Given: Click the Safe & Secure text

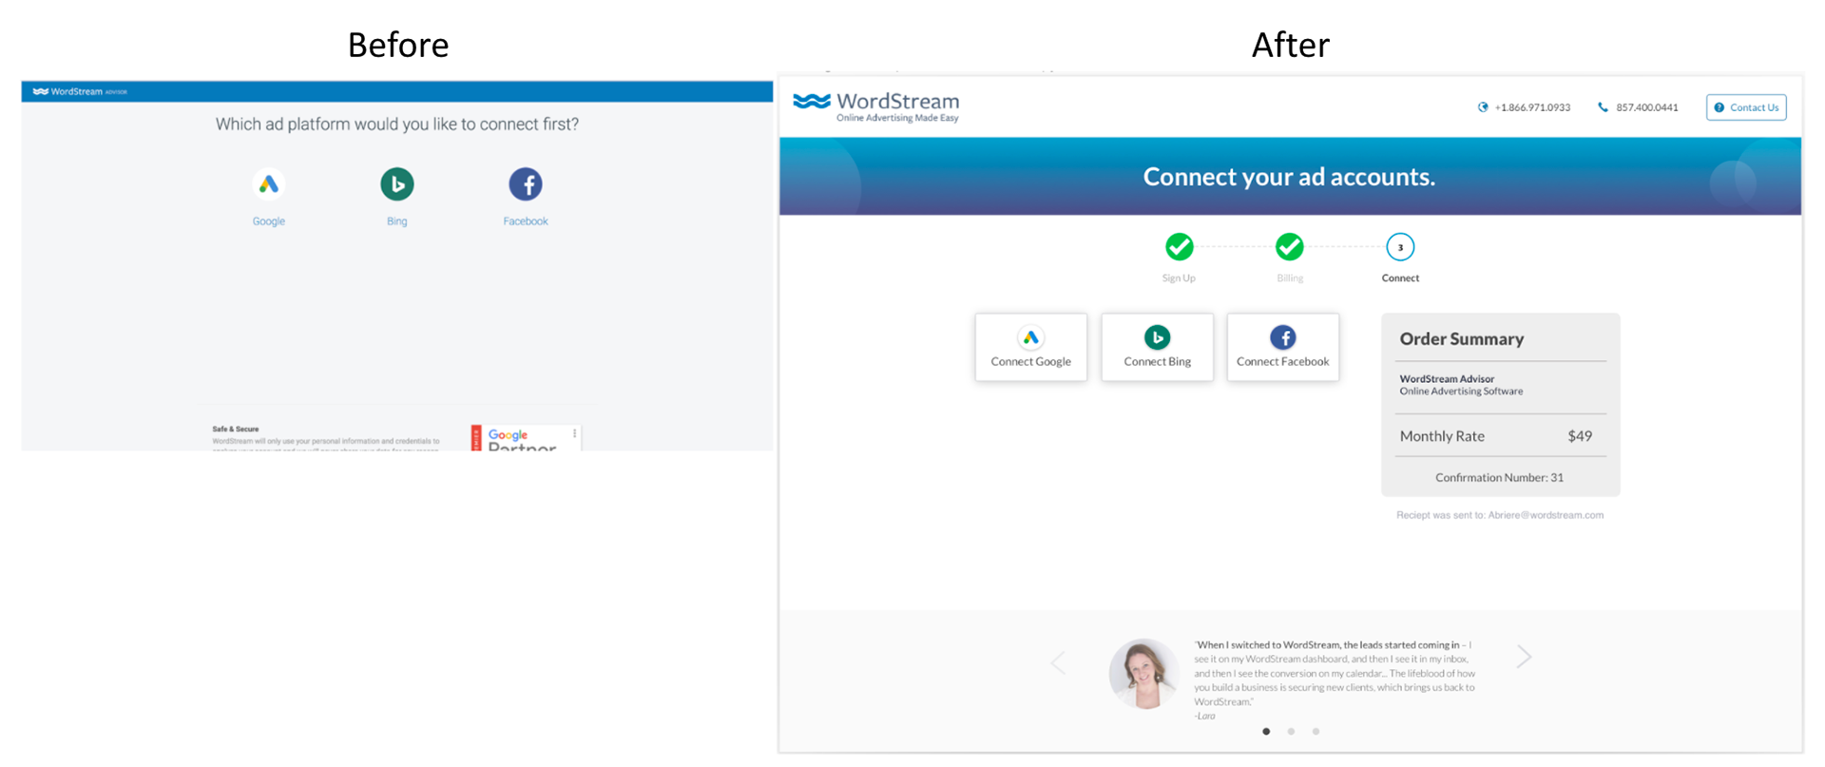Looking at the screenshot, I should tap(236, 430).
